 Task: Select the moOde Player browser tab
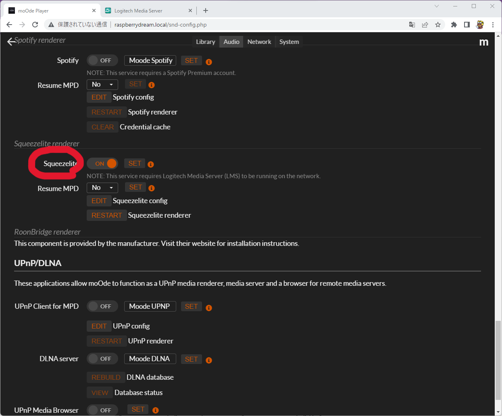coord(52,10)
